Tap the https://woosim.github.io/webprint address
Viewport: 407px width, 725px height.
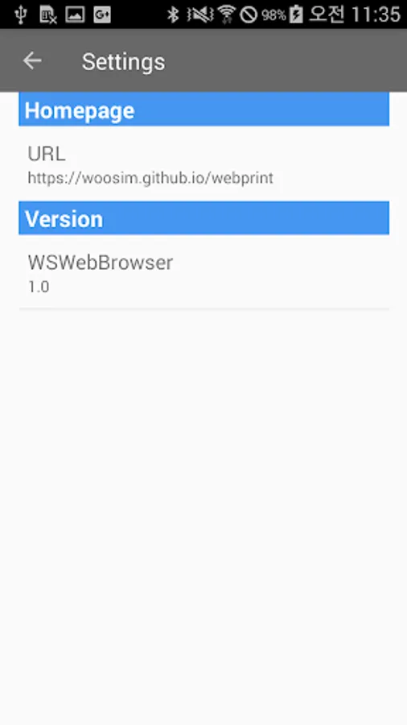pos(150,177)
